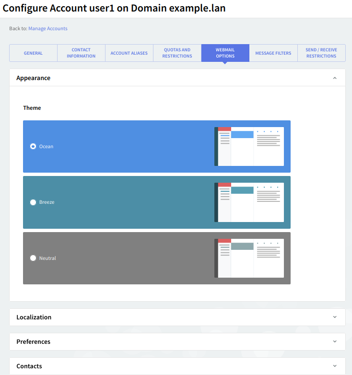
Task: Open the Account Aliases tab
Action: (x=129, y=53)
